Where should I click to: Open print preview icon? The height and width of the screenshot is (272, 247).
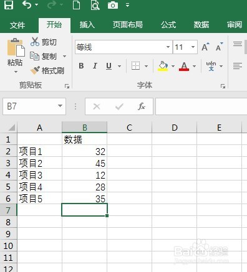tap(95, 5)
